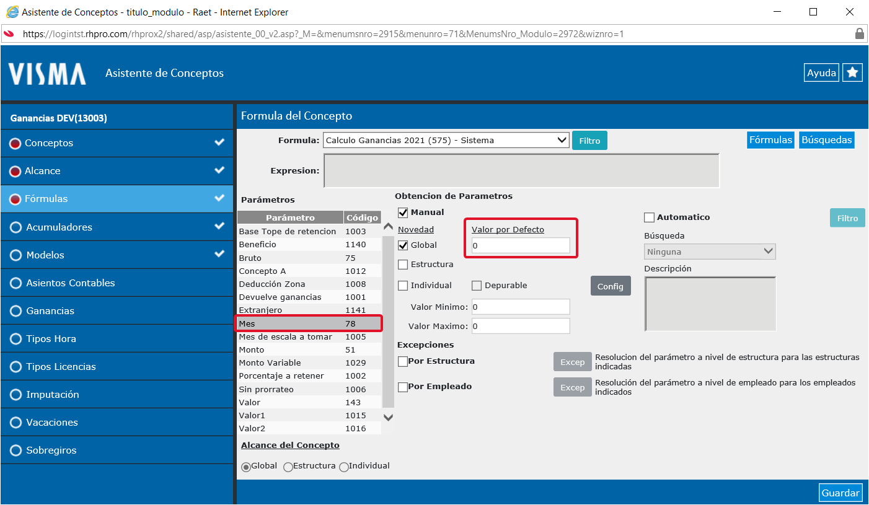Click the VISMA logo

pyautogui.click(x=47, y=74)
